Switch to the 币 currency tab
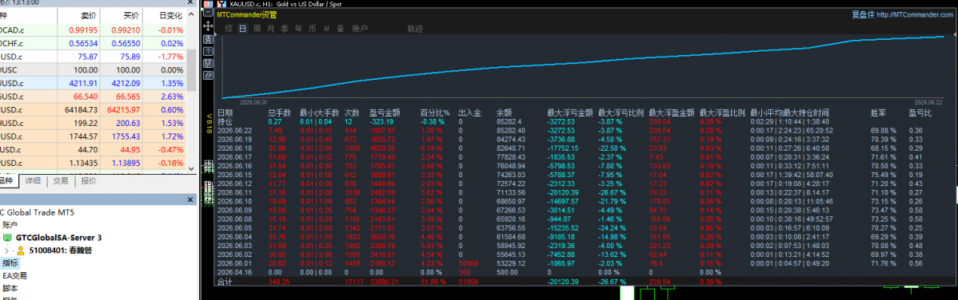The height and width of the screenshot is (300, 958). (312, 28)
